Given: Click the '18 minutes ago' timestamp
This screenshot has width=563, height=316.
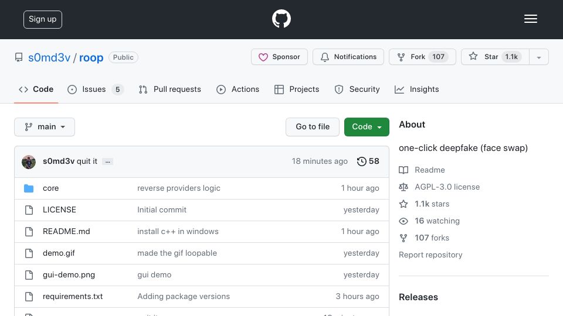Looking at the screenshot, I should (320, 162).
